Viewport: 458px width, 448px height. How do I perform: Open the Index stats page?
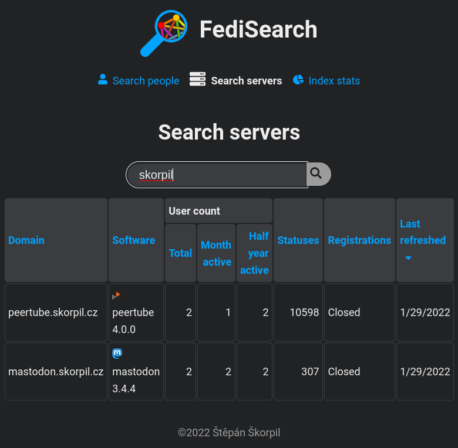coord(334,81)
